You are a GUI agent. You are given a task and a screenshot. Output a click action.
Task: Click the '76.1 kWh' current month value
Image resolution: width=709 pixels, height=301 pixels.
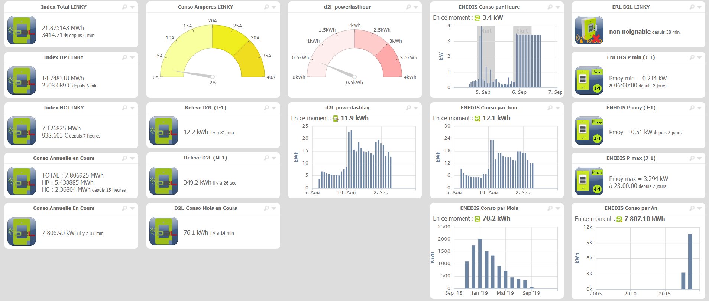click(196, 232)
